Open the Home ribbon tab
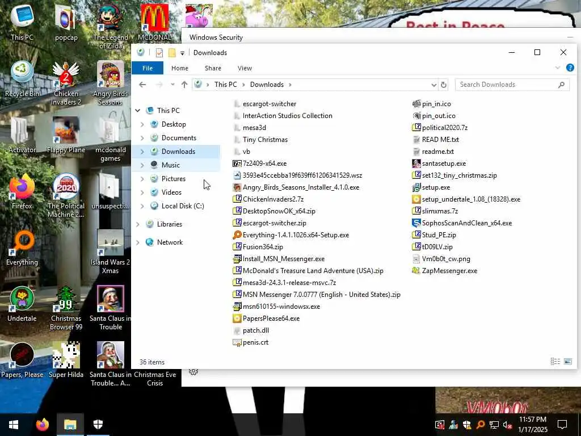The width and height of the screenshot is (581, 436). click(180, 68)
